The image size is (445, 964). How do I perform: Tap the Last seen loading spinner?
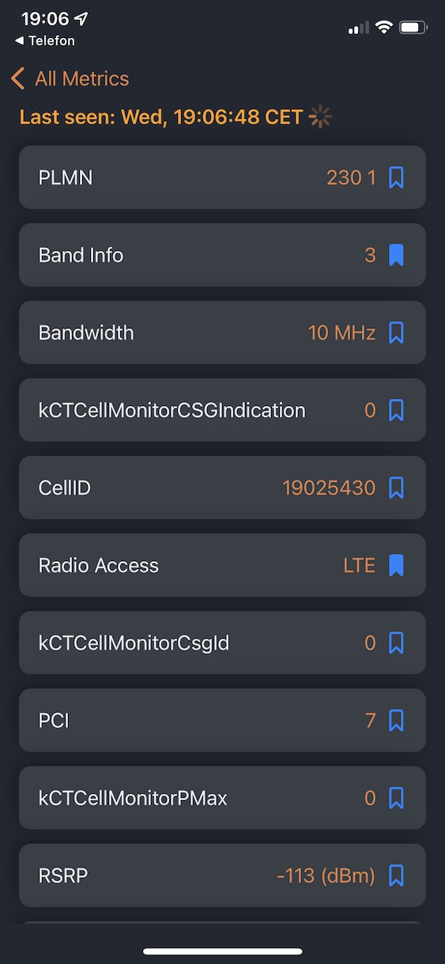320,117
